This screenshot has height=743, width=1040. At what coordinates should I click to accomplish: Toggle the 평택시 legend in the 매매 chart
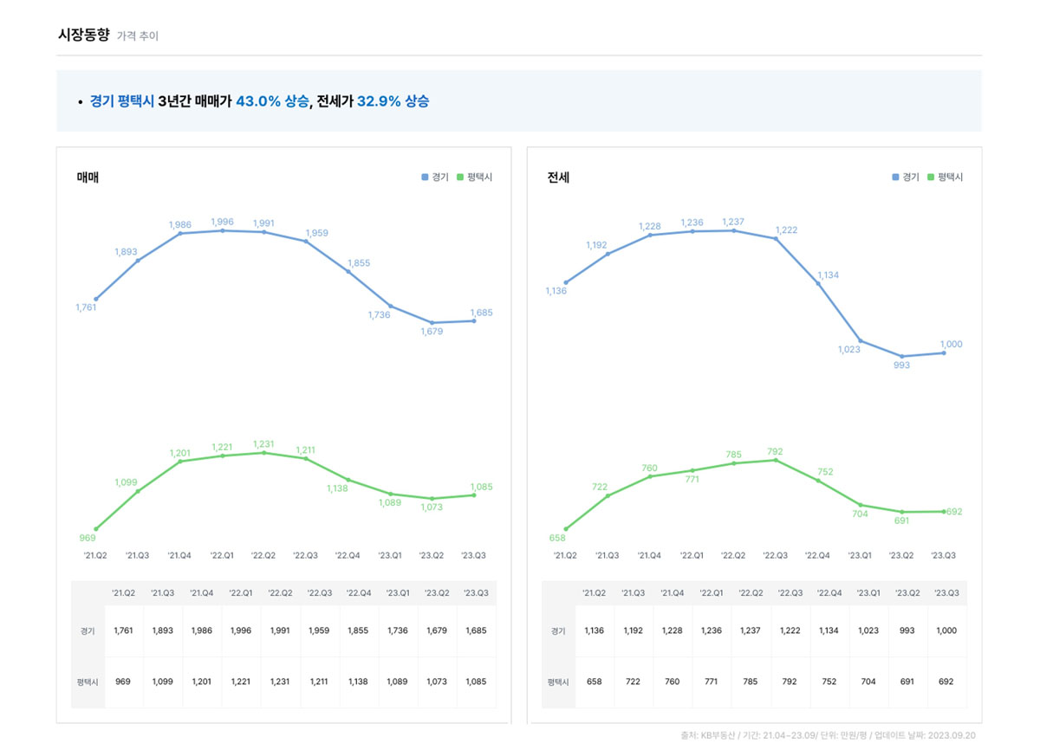[474, 177]
